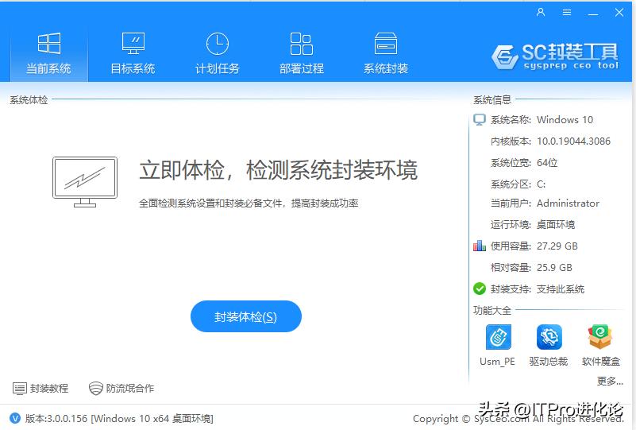
Task: Go to the 部署过程 tab
Action: coord(302,53)
